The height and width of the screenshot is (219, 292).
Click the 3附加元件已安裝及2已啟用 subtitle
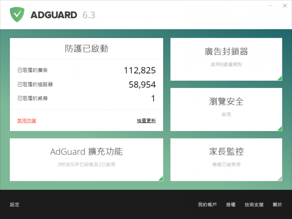[x=86, y=164]
